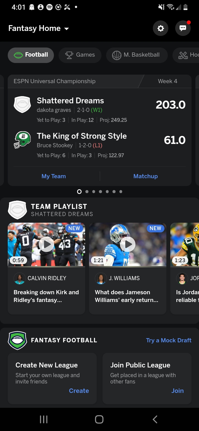Open the Android recent apps button
Screen dimensions: 199x431
click(x=44, y=419)
